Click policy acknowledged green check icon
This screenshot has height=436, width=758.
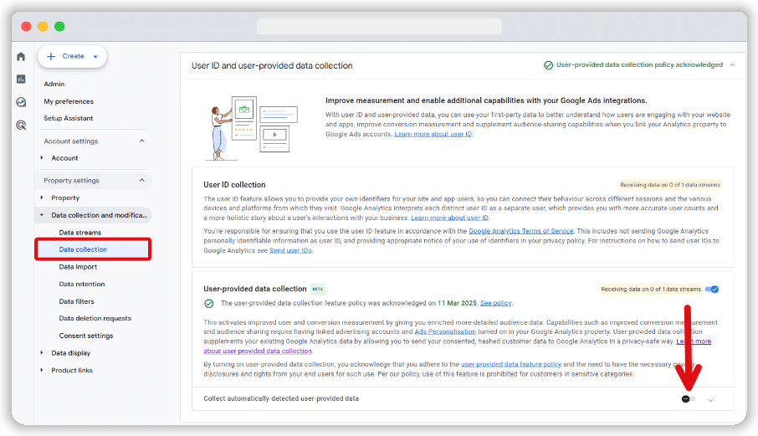(x=548, y=64)
